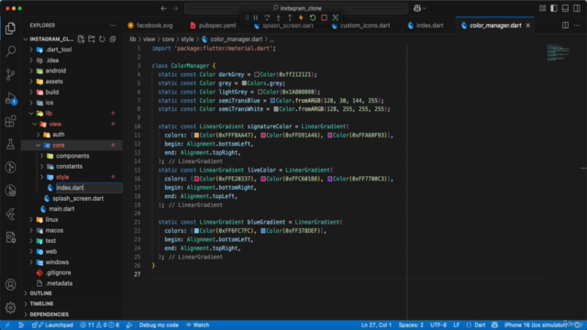The width and height of the screenshot is (587, 330).
Task: Open the Source Control view
Action: pyautogui.click(x=10, y=74)
